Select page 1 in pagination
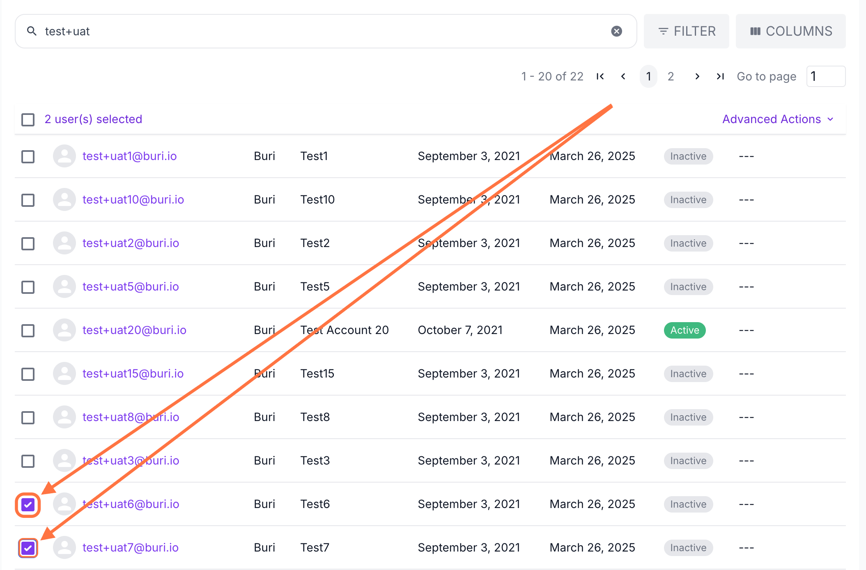This screenshot has width=866, height=570. tap(648, 76)
